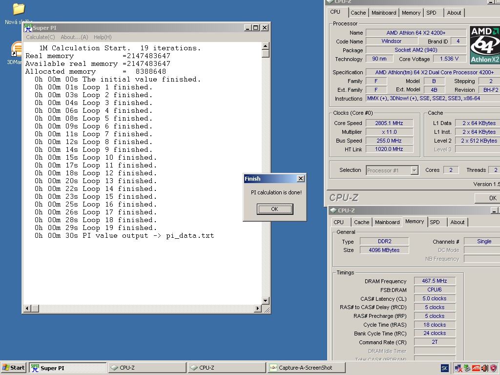Click the Core Voltage 1.536 V value

point(449,59)
